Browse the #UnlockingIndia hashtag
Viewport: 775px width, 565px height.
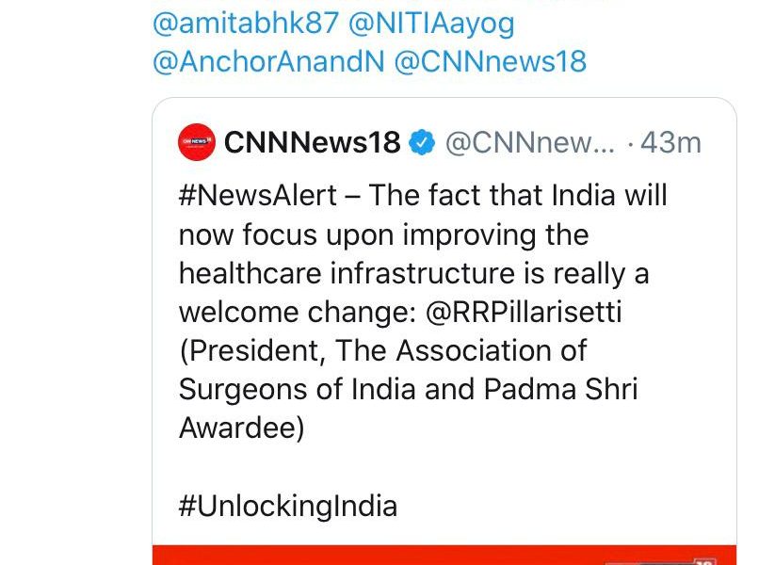[287, 506]
